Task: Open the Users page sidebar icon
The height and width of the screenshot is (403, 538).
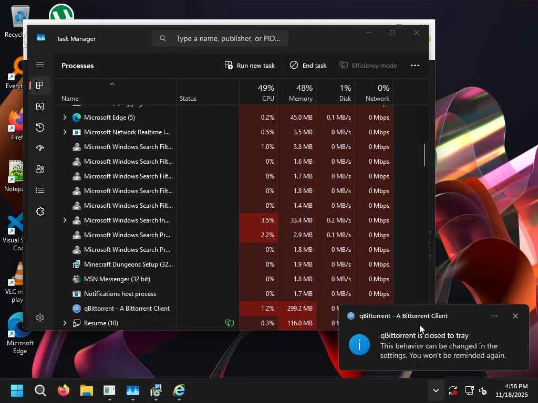Action: click(40, 169)
